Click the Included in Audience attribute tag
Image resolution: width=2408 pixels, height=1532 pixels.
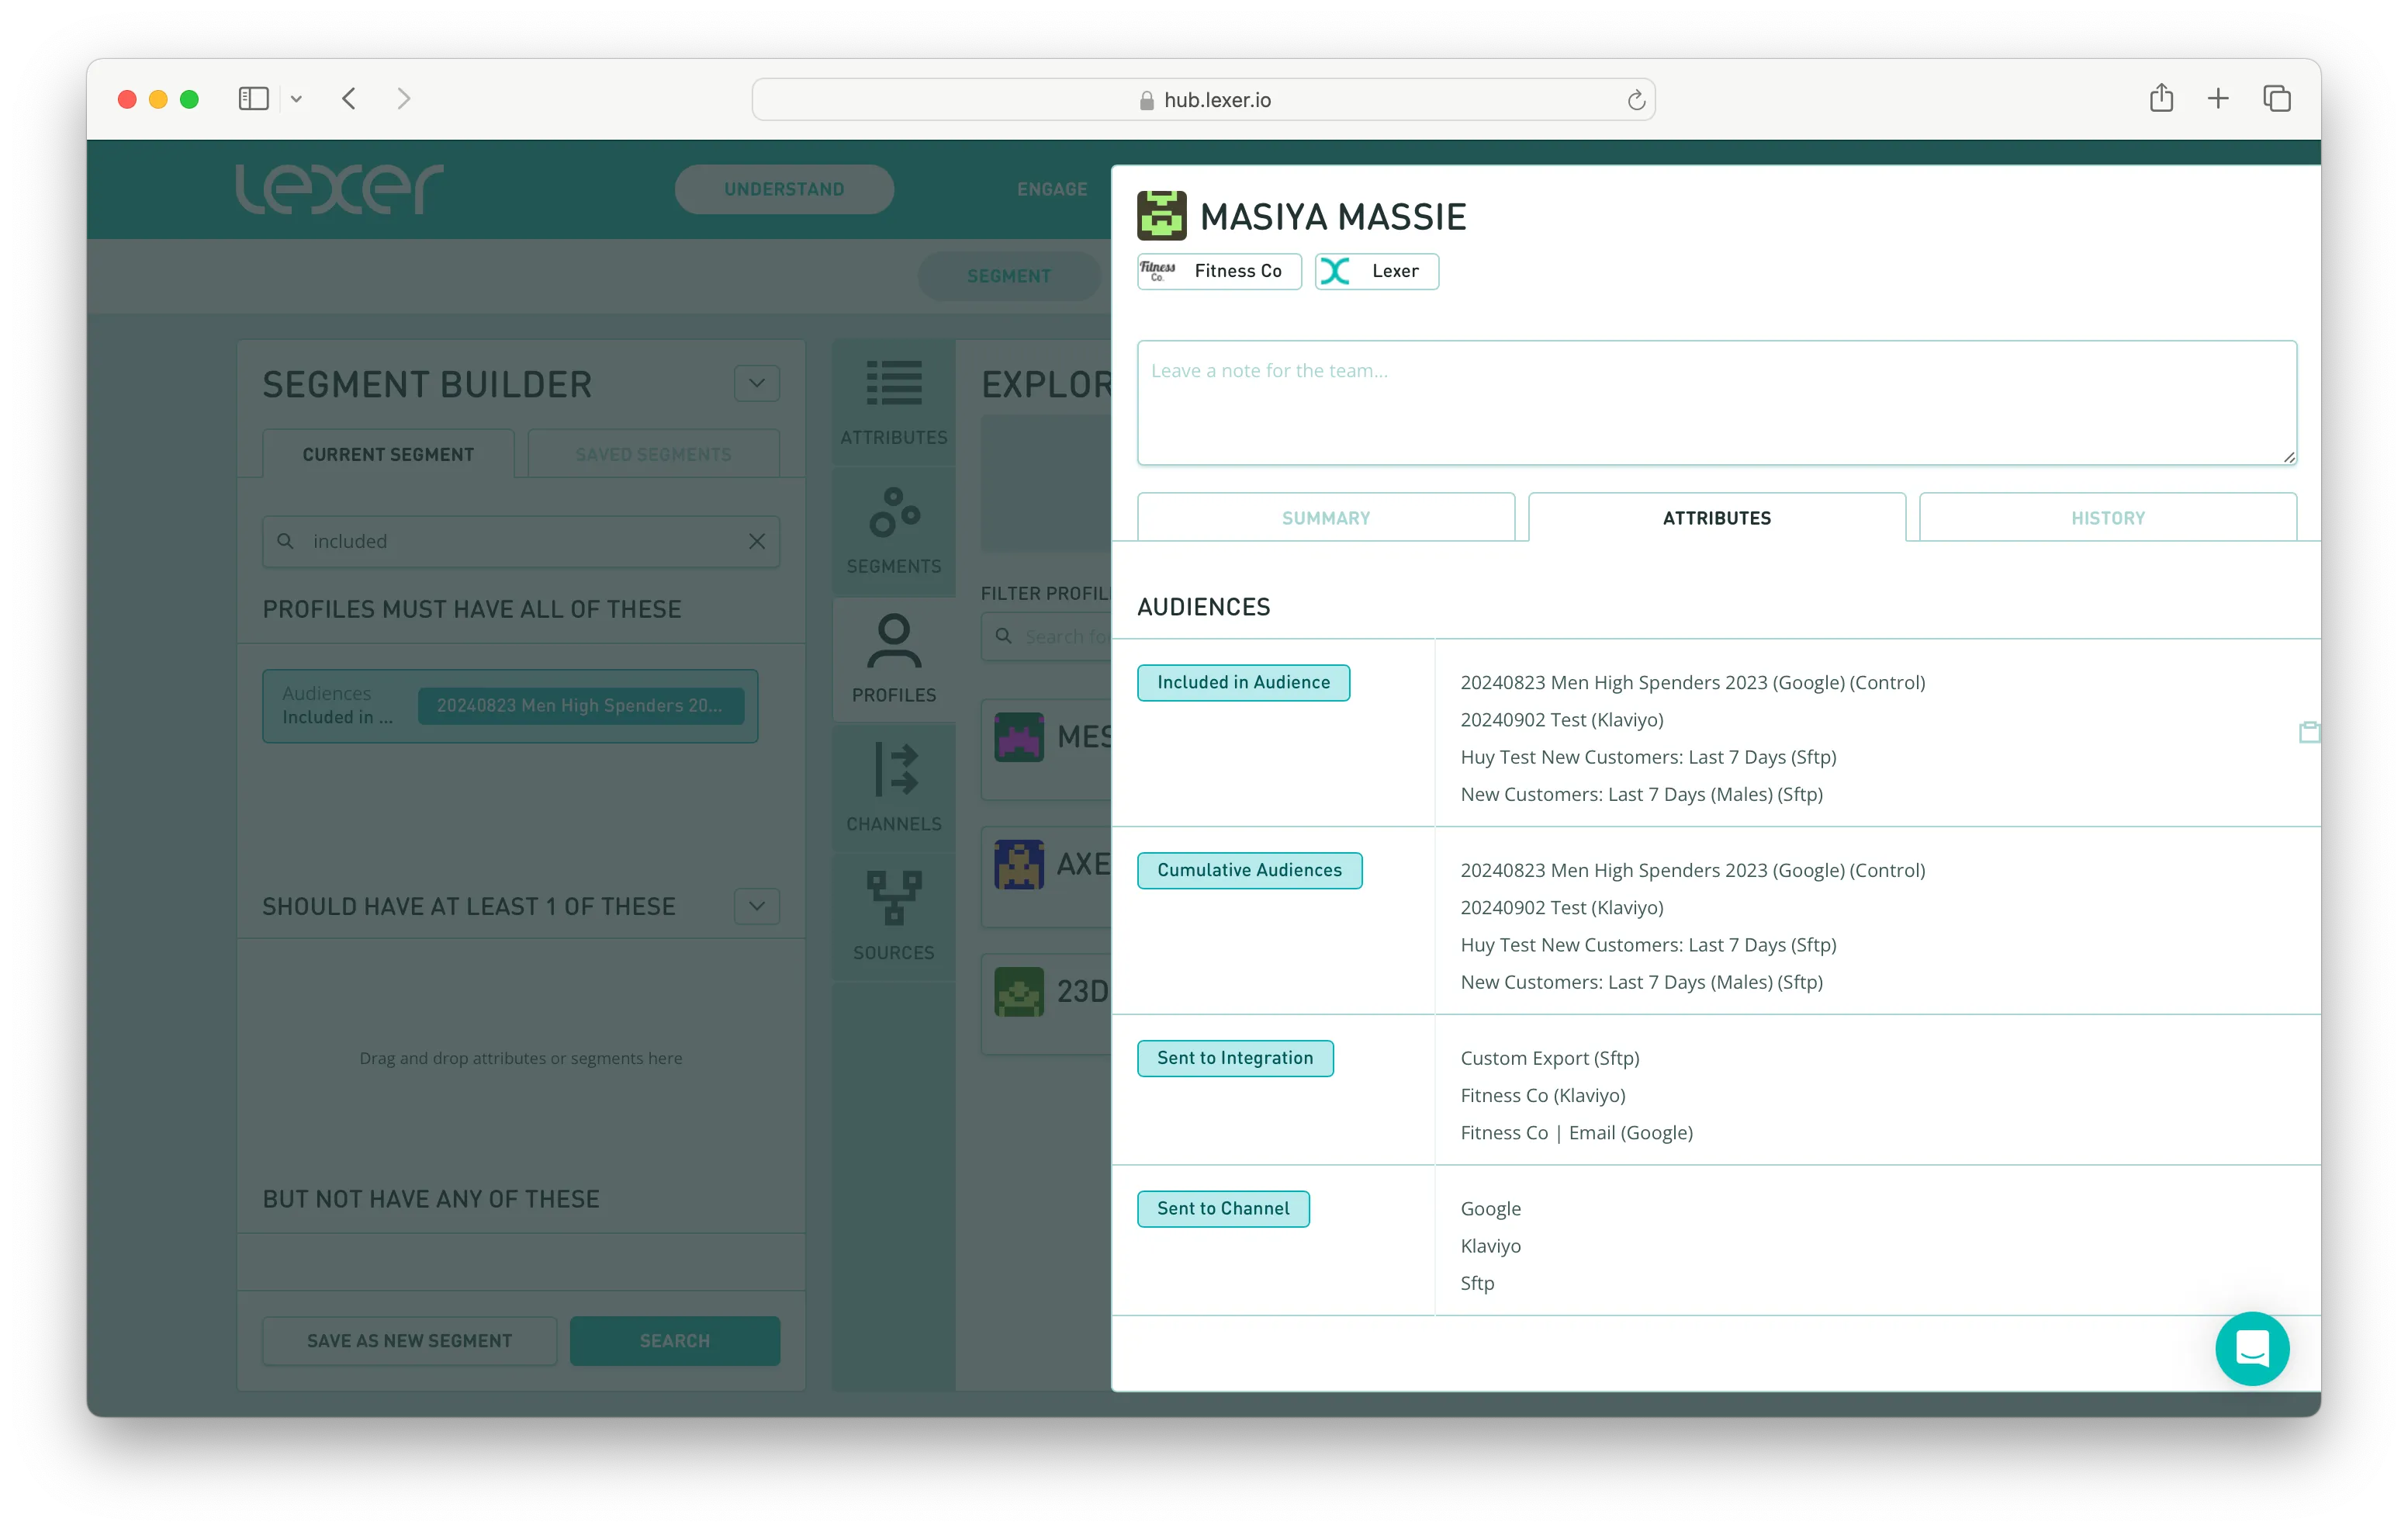[x=1243, y=682]
